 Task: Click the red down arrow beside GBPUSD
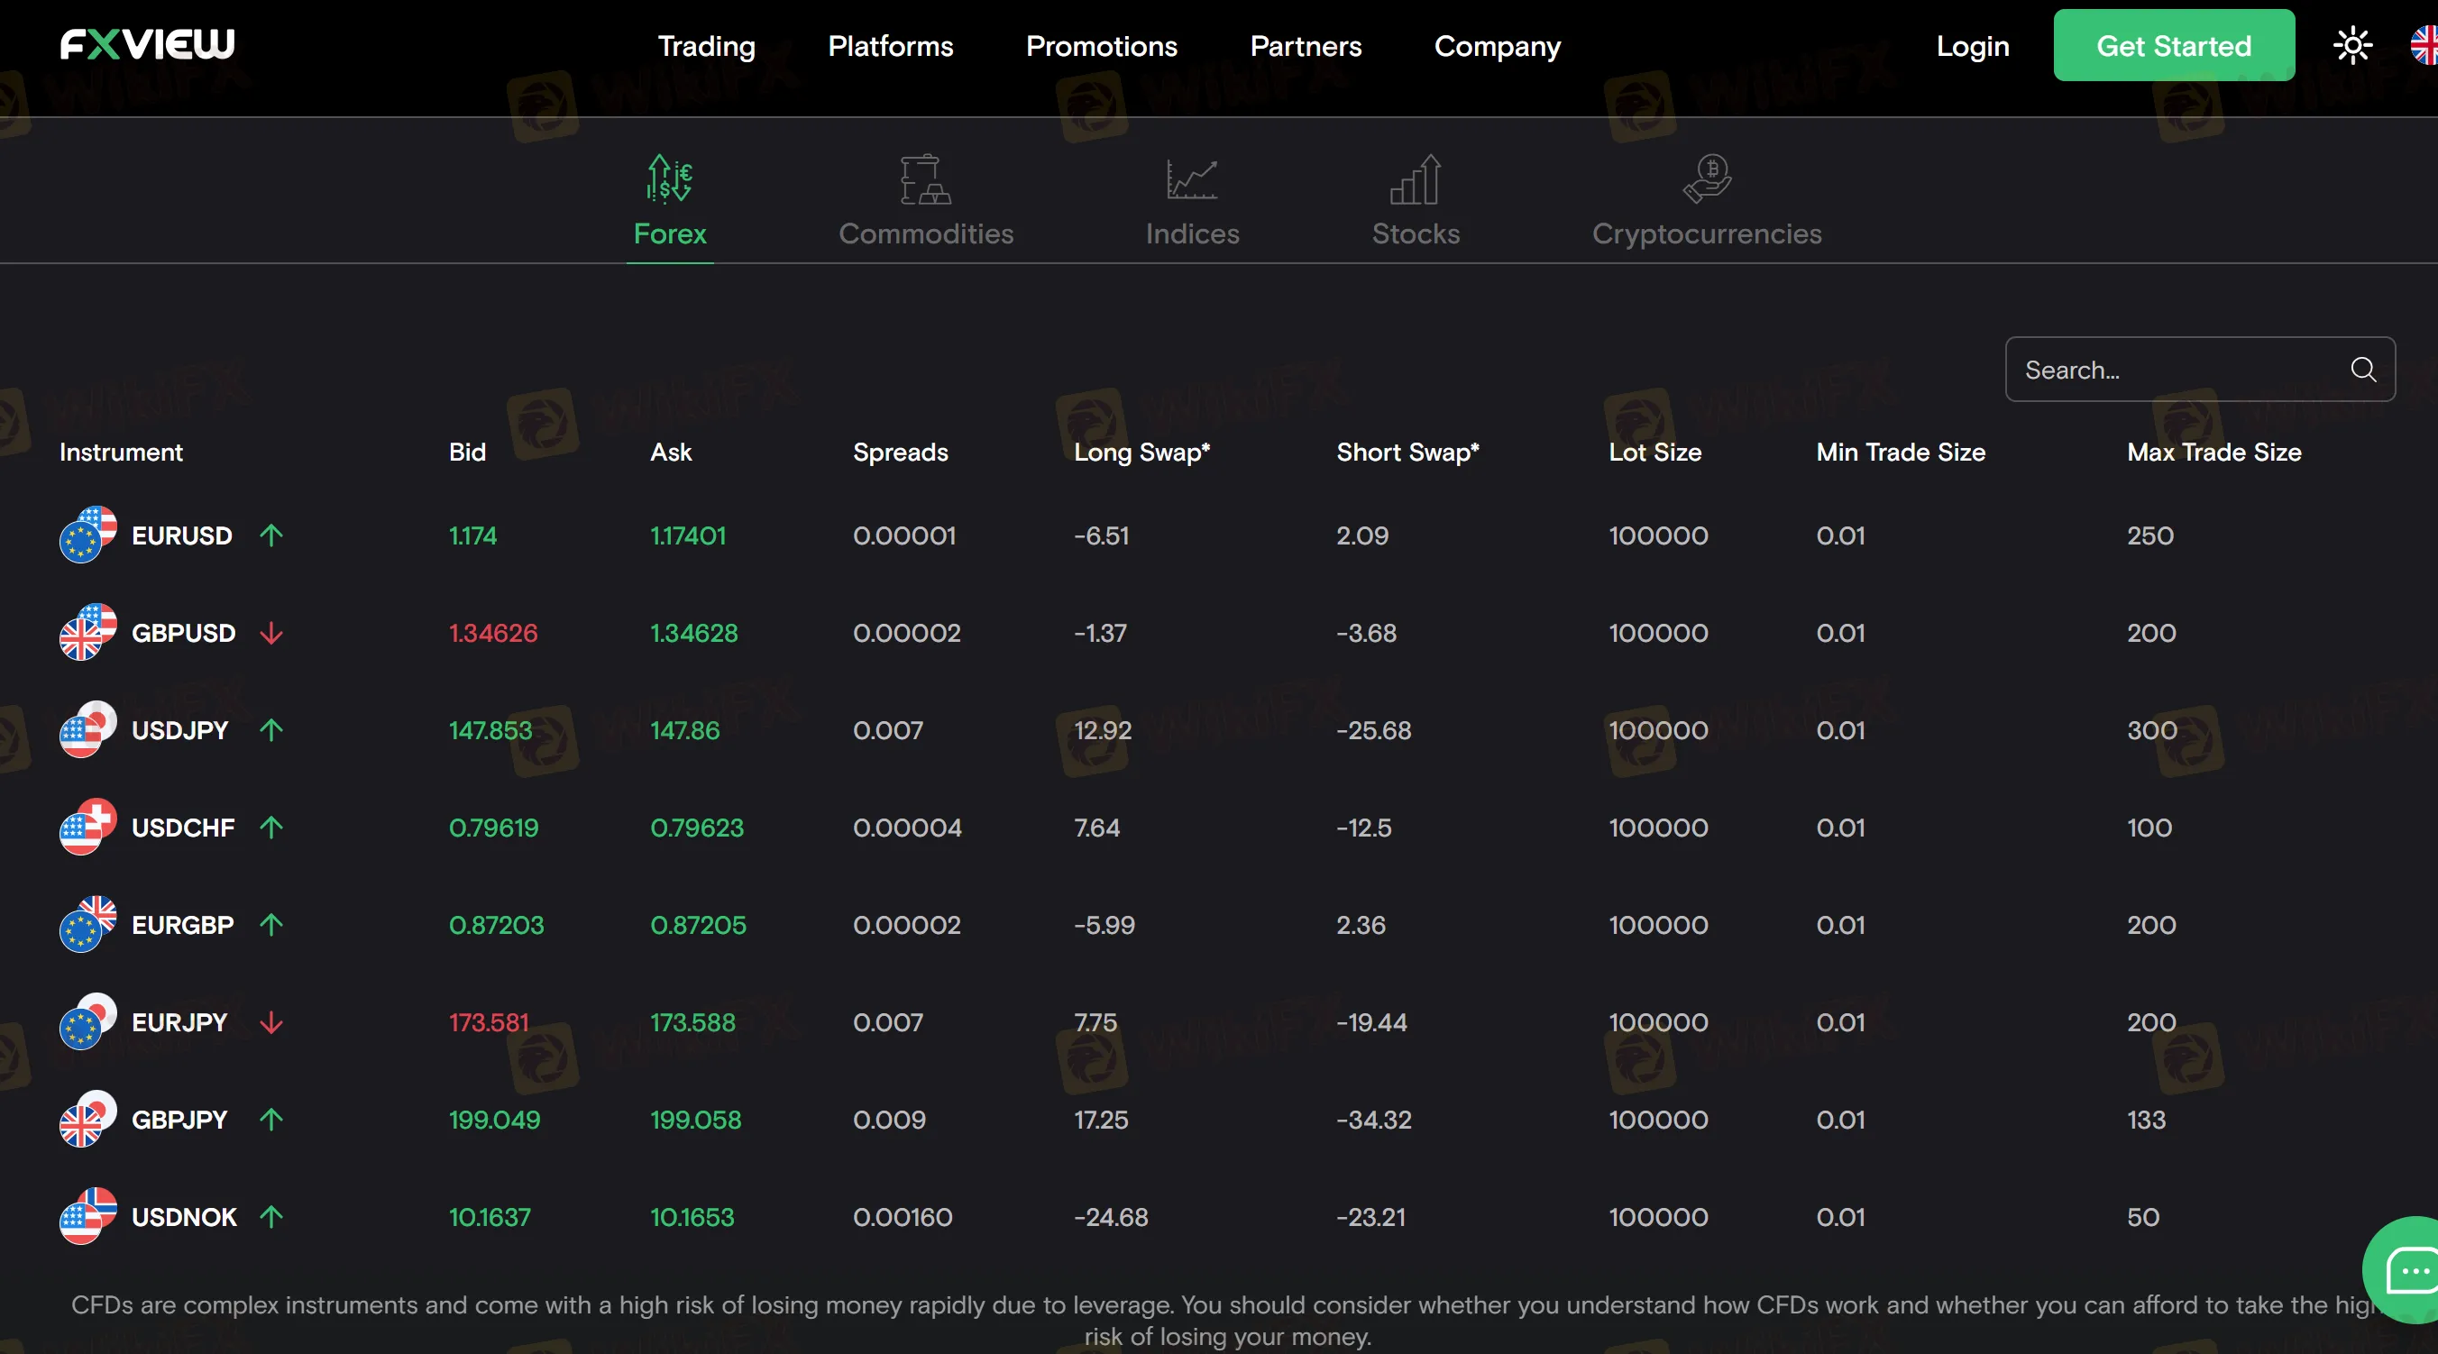point(271,633)
